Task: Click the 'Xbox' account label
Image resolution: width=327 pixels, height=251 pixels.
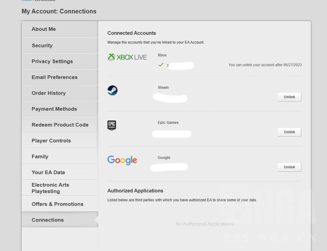Action: click(162, 55)
